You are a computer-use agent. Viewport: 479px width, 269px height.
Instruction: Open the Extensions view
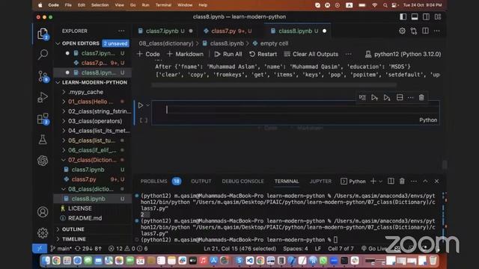(43, 119)
